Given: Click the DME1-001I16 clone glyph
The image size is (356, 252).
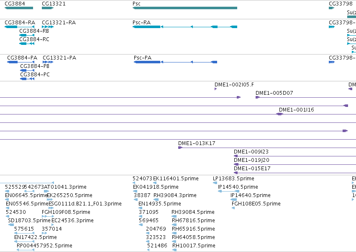Looking at the screenshot, I should point(280,114).
